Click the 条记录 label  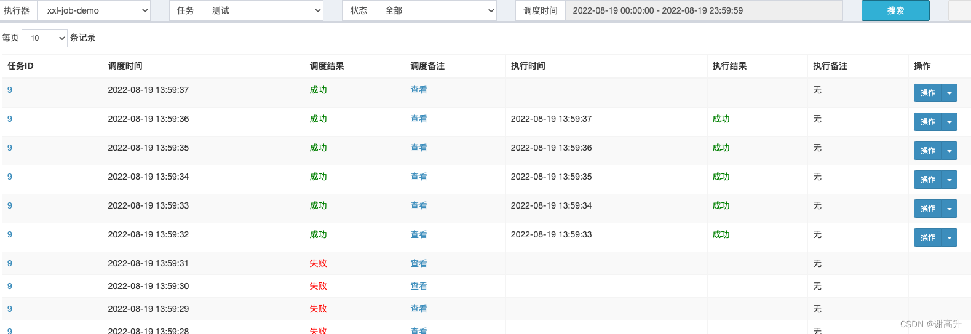[82, 38]
